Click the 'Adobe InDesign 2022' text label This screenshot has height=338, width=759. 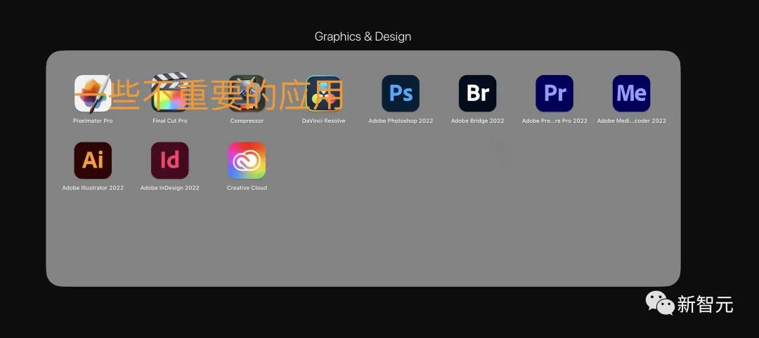[170, 188]
